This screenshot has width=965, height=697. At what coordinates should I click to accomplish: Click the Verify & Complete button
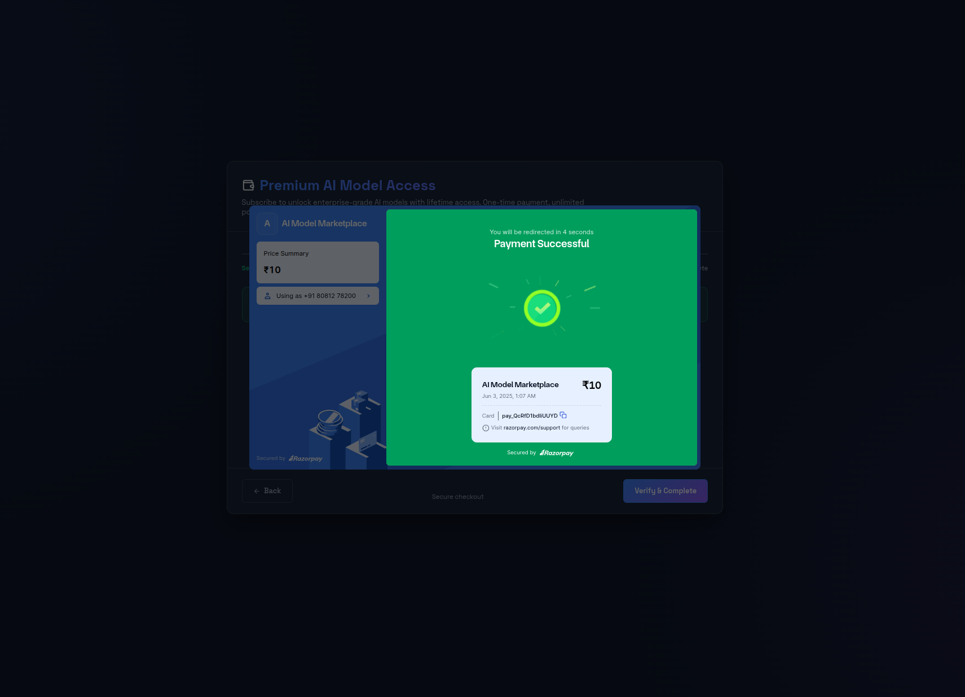coord(665,490)
